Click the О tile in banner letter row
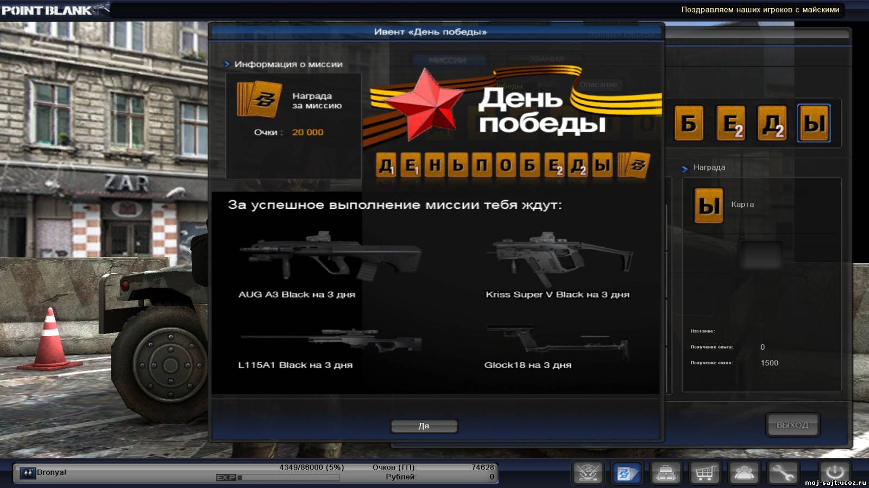 pyautogui.click(x=506, y=165)
